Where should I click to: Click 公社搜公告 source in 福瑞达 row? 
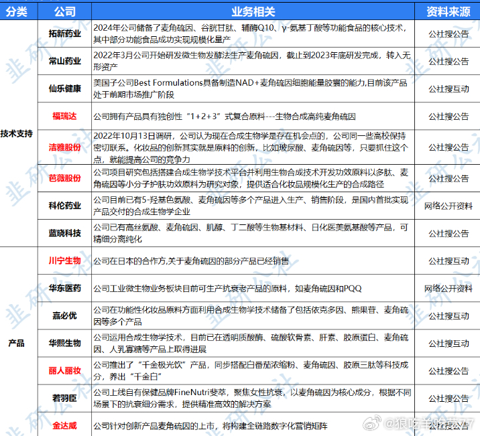(448, 117)
